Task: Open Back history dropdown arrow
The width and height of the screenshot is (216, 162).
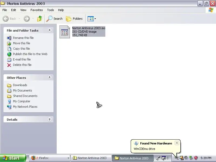Action: coord(19,19)
